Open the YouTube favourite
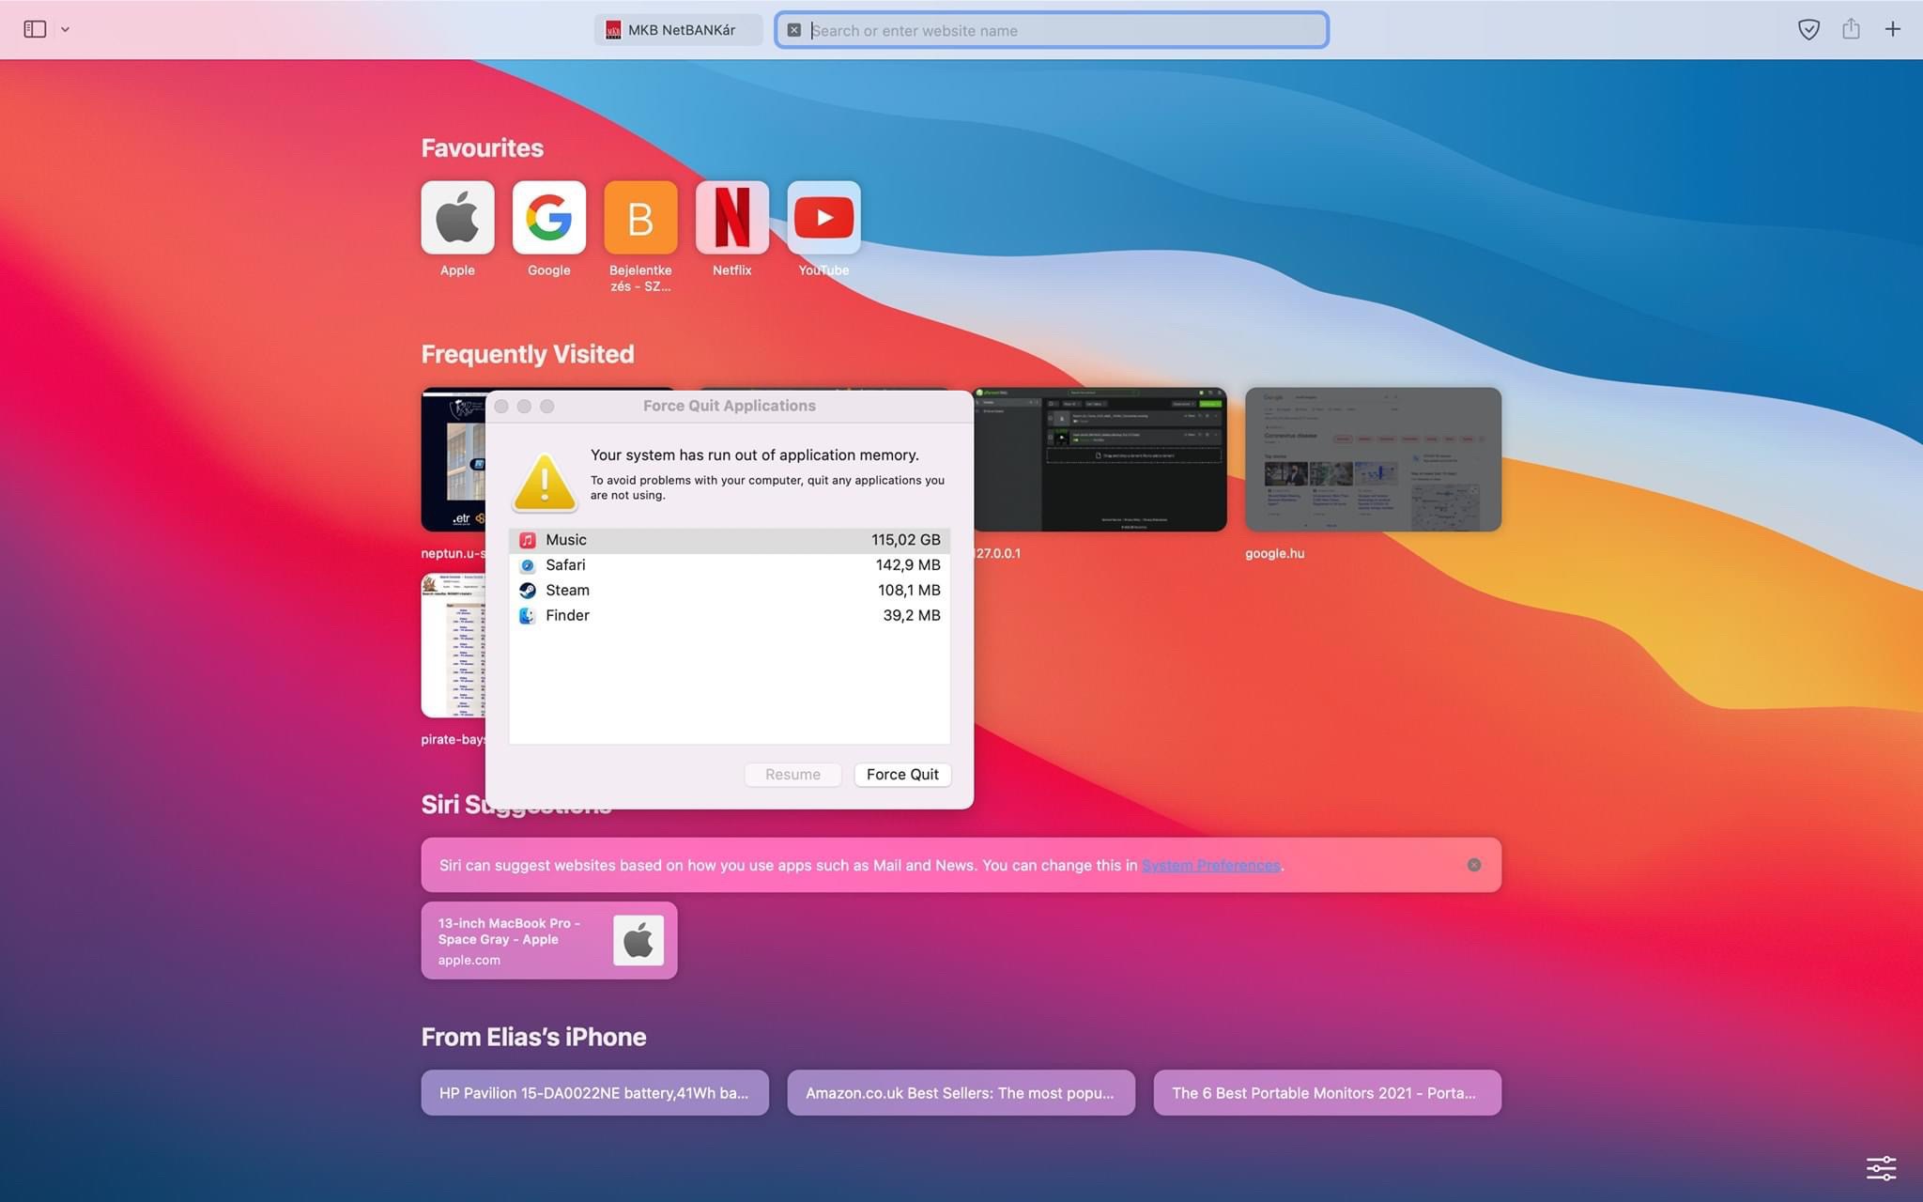This screenshot has width=1923, height=1202. pos(823,218)
